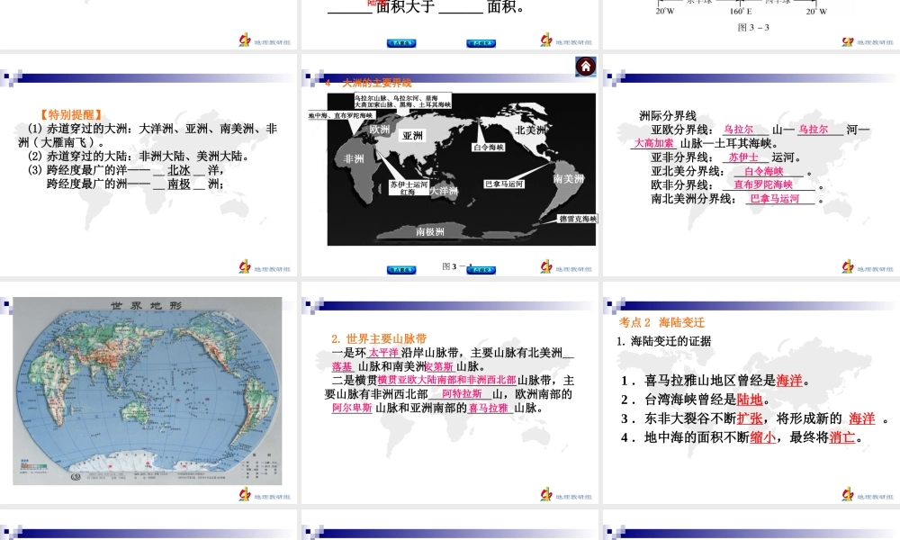Click the pink 太平洋 answer
The width and height of the screenshot is (900, 540).
383,352
